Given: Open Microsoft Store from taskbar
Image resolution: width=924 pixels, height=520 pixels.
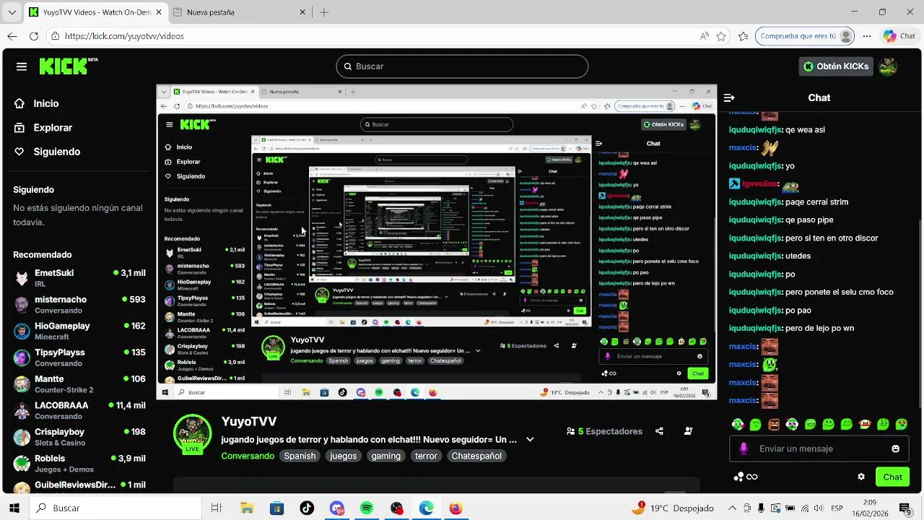Looking at the screenshot, I should (x=276, y=508).
